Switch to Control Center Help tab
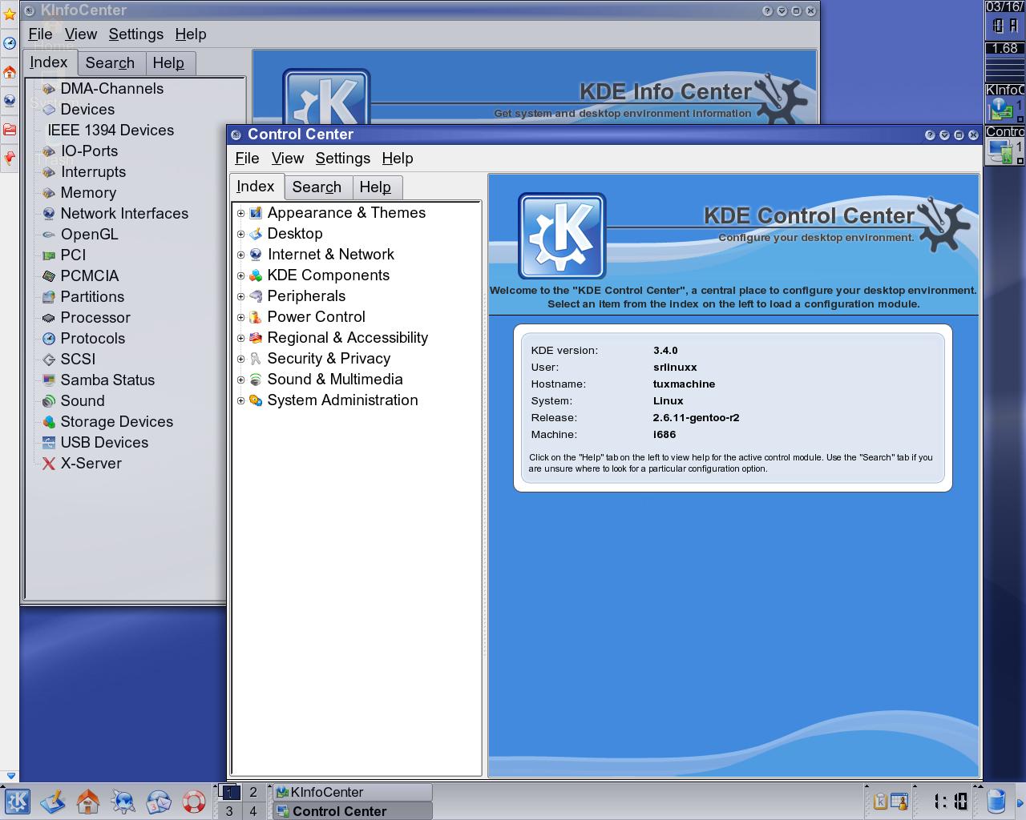 [375, 187]
